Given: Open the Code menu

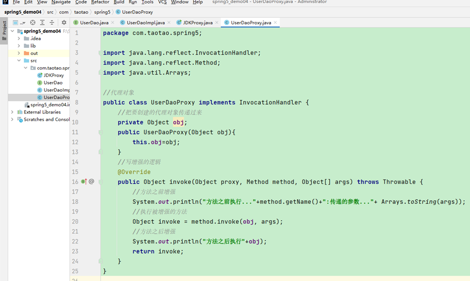Looking at the screenshot, I should point(81,2).
